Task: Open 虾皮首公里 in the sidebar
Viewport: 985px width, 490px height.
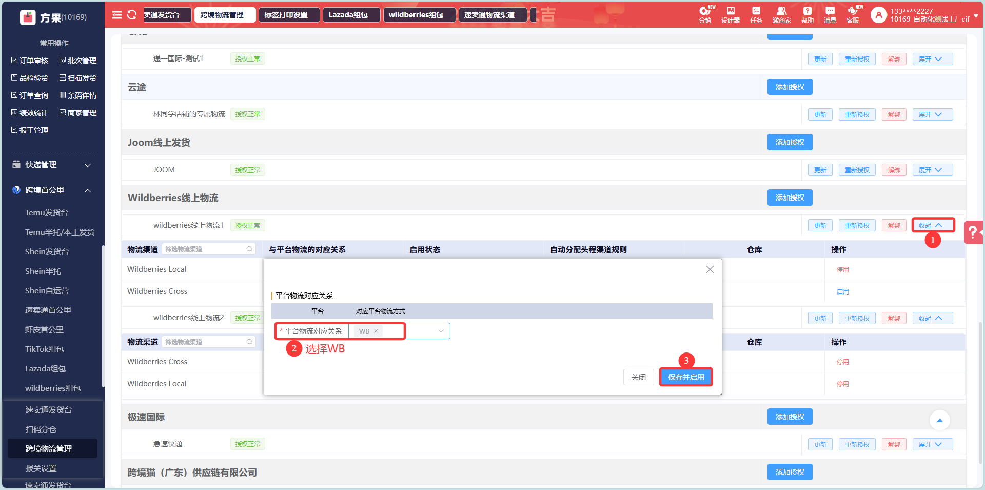Action: pos(45,330)
